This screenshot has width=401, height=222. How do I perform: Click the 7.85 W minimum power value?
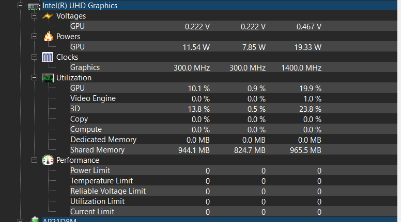pos(254,47)
